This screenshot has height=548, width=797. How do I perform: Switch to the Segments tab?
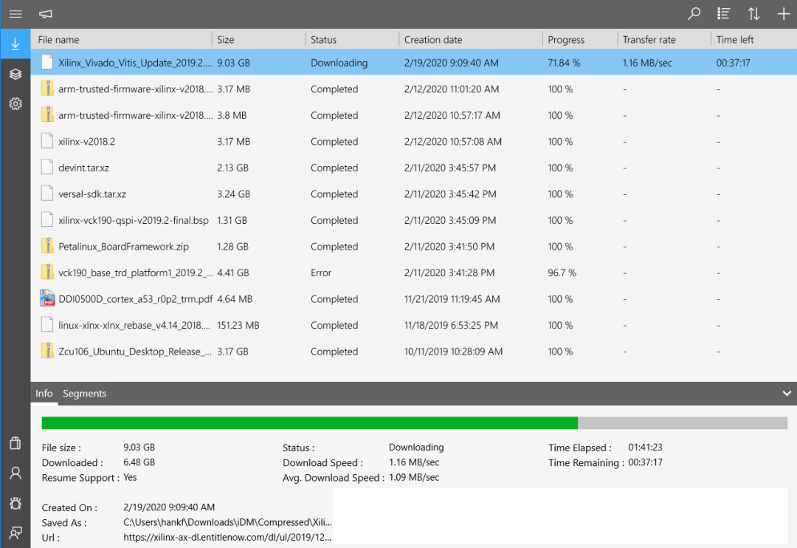[x=84, y=394]
